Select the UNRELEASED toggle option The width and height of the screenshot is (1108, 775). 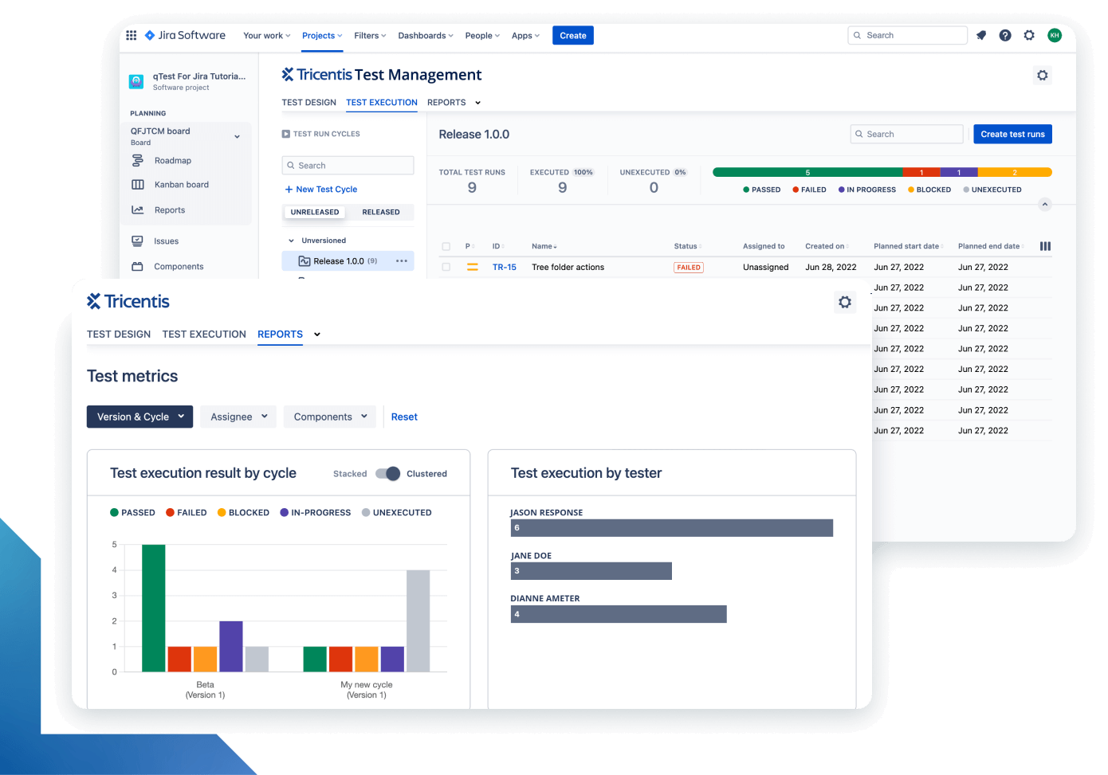click(315, 212)
